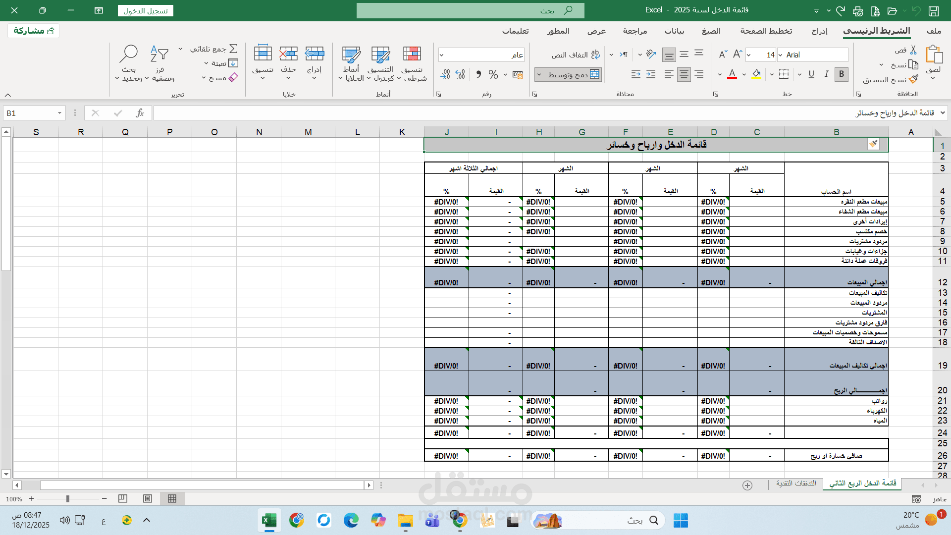Toggle Bold formatting button
Viewport: 951px width, 535px height.
point(841,74)
